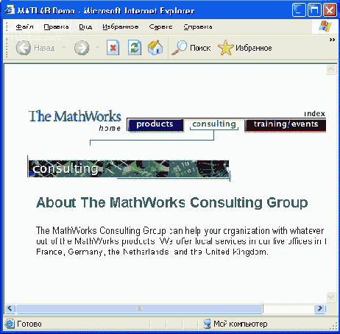Click the consulting banner image

pyautogui.click(x=129, y=168)
